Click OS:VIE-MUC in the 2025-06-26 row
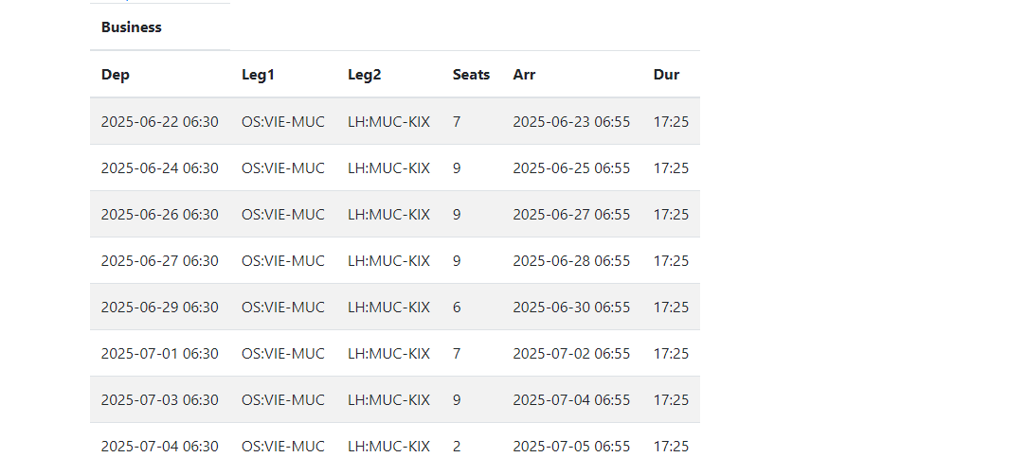The image size is (1009, 475). pos(282,215)
